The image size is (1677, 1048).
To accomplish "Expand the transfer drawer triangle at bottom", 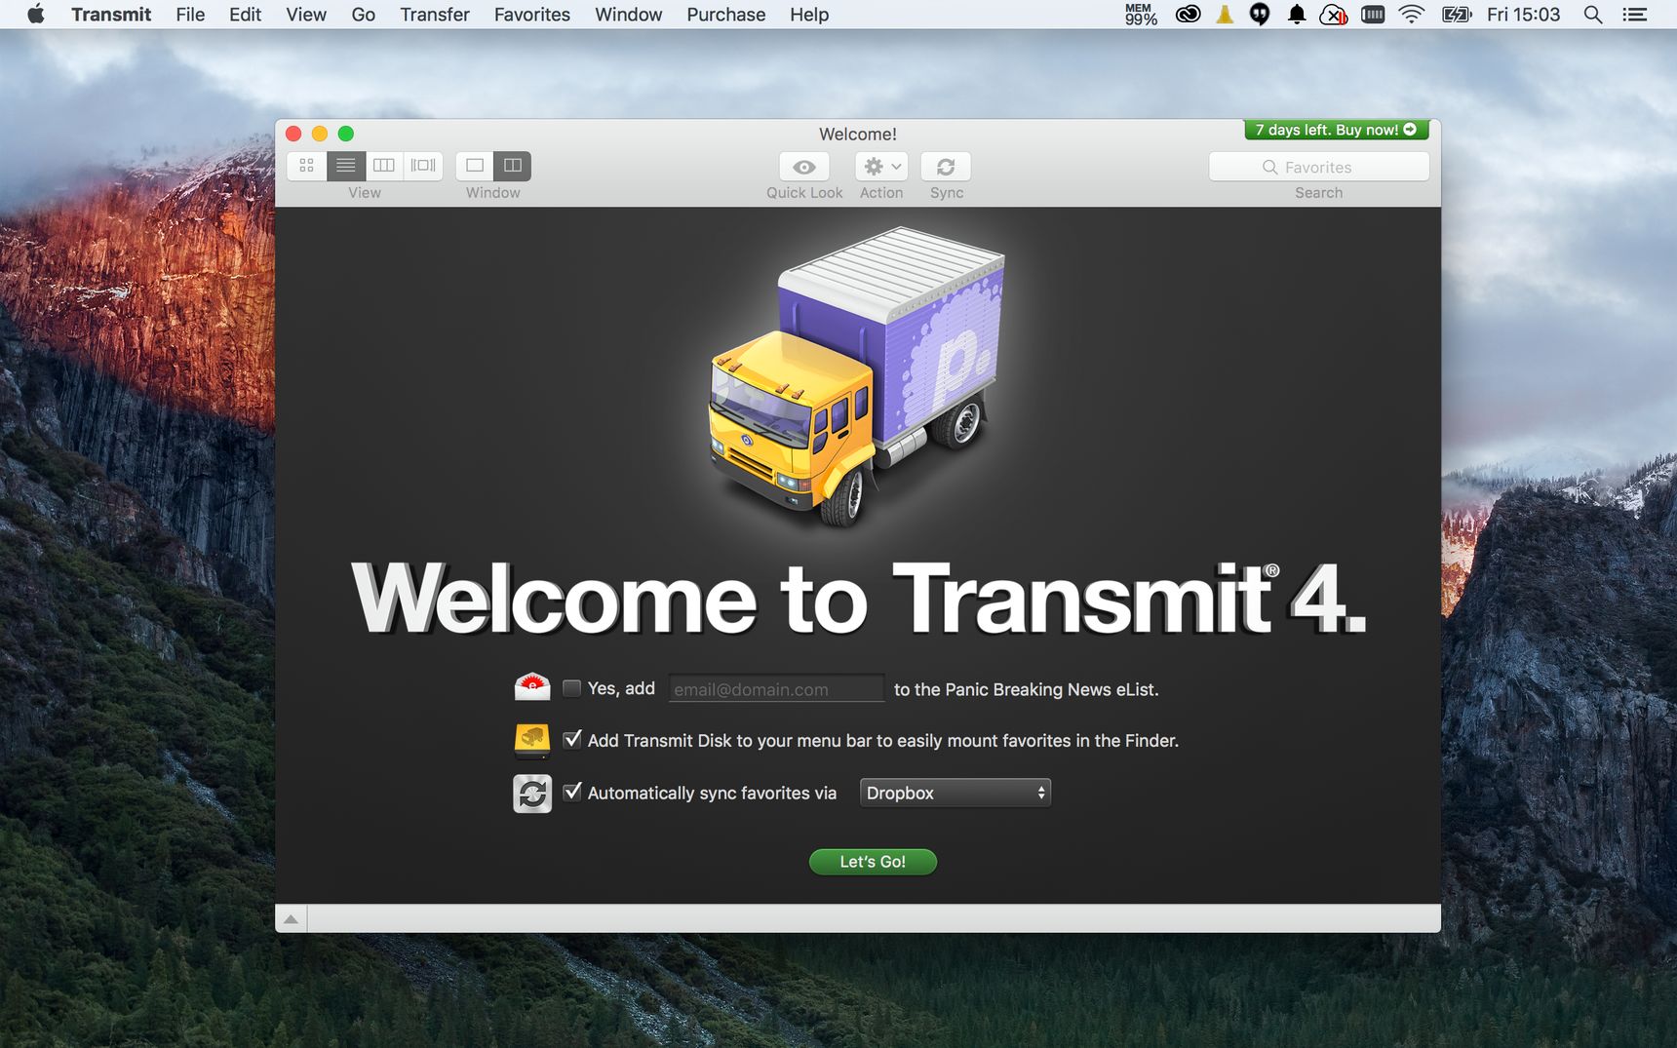I will tap(291, 918).
